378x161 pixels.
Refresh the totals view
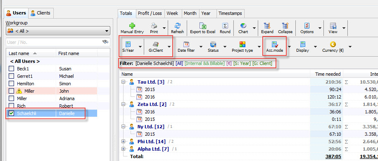[x=177, y=26]
